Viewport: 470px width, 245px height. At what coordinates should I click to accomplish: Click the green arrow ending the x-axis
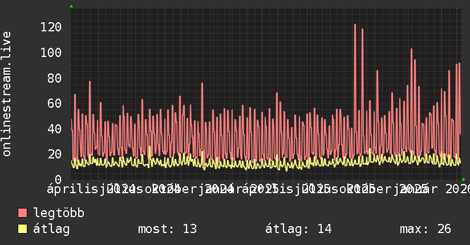[x=464, y=179]
